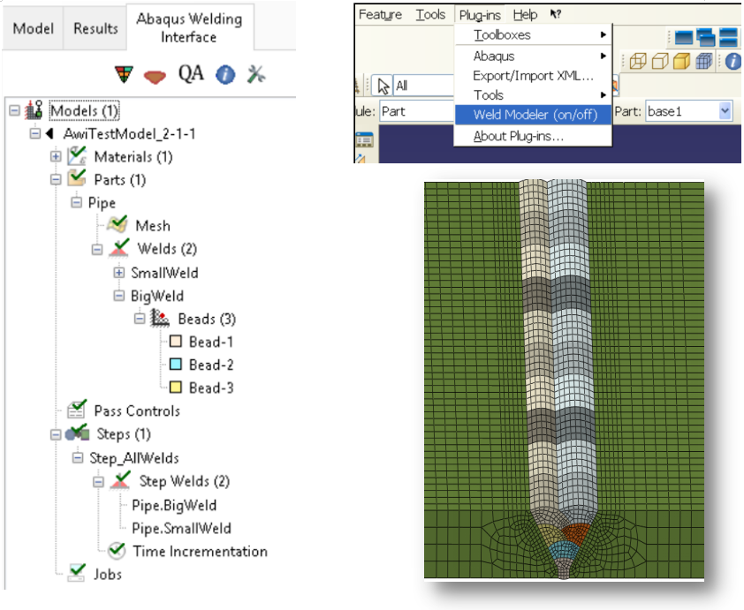Click the Plug-ins menu
744x610 pixels.
pyautogui.click(x=480, y=15)
